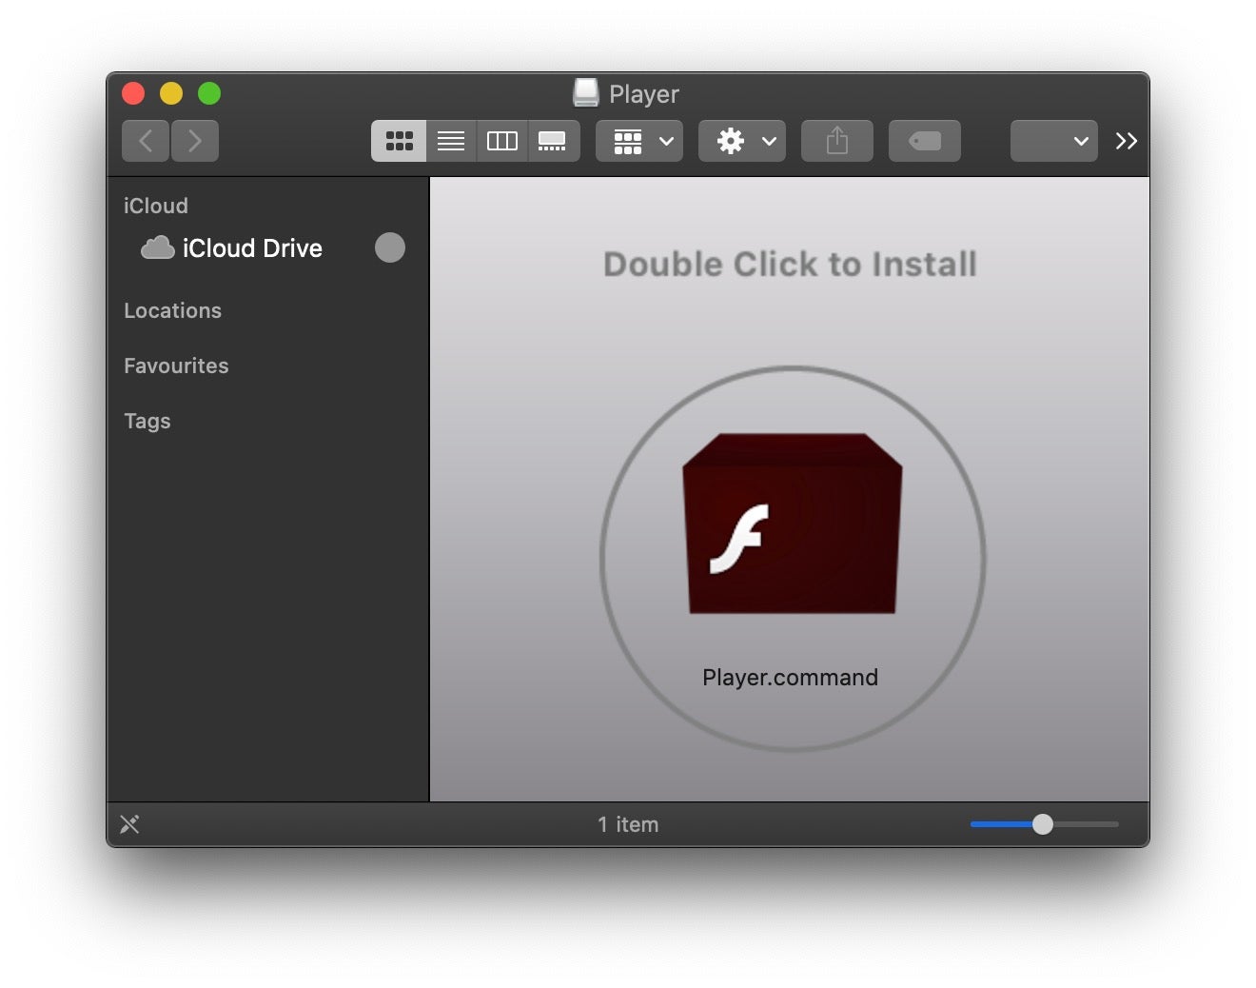Switch to column view mode
Image resolution: width=1256 pixels, height=988 pixels.
[501, 141]
